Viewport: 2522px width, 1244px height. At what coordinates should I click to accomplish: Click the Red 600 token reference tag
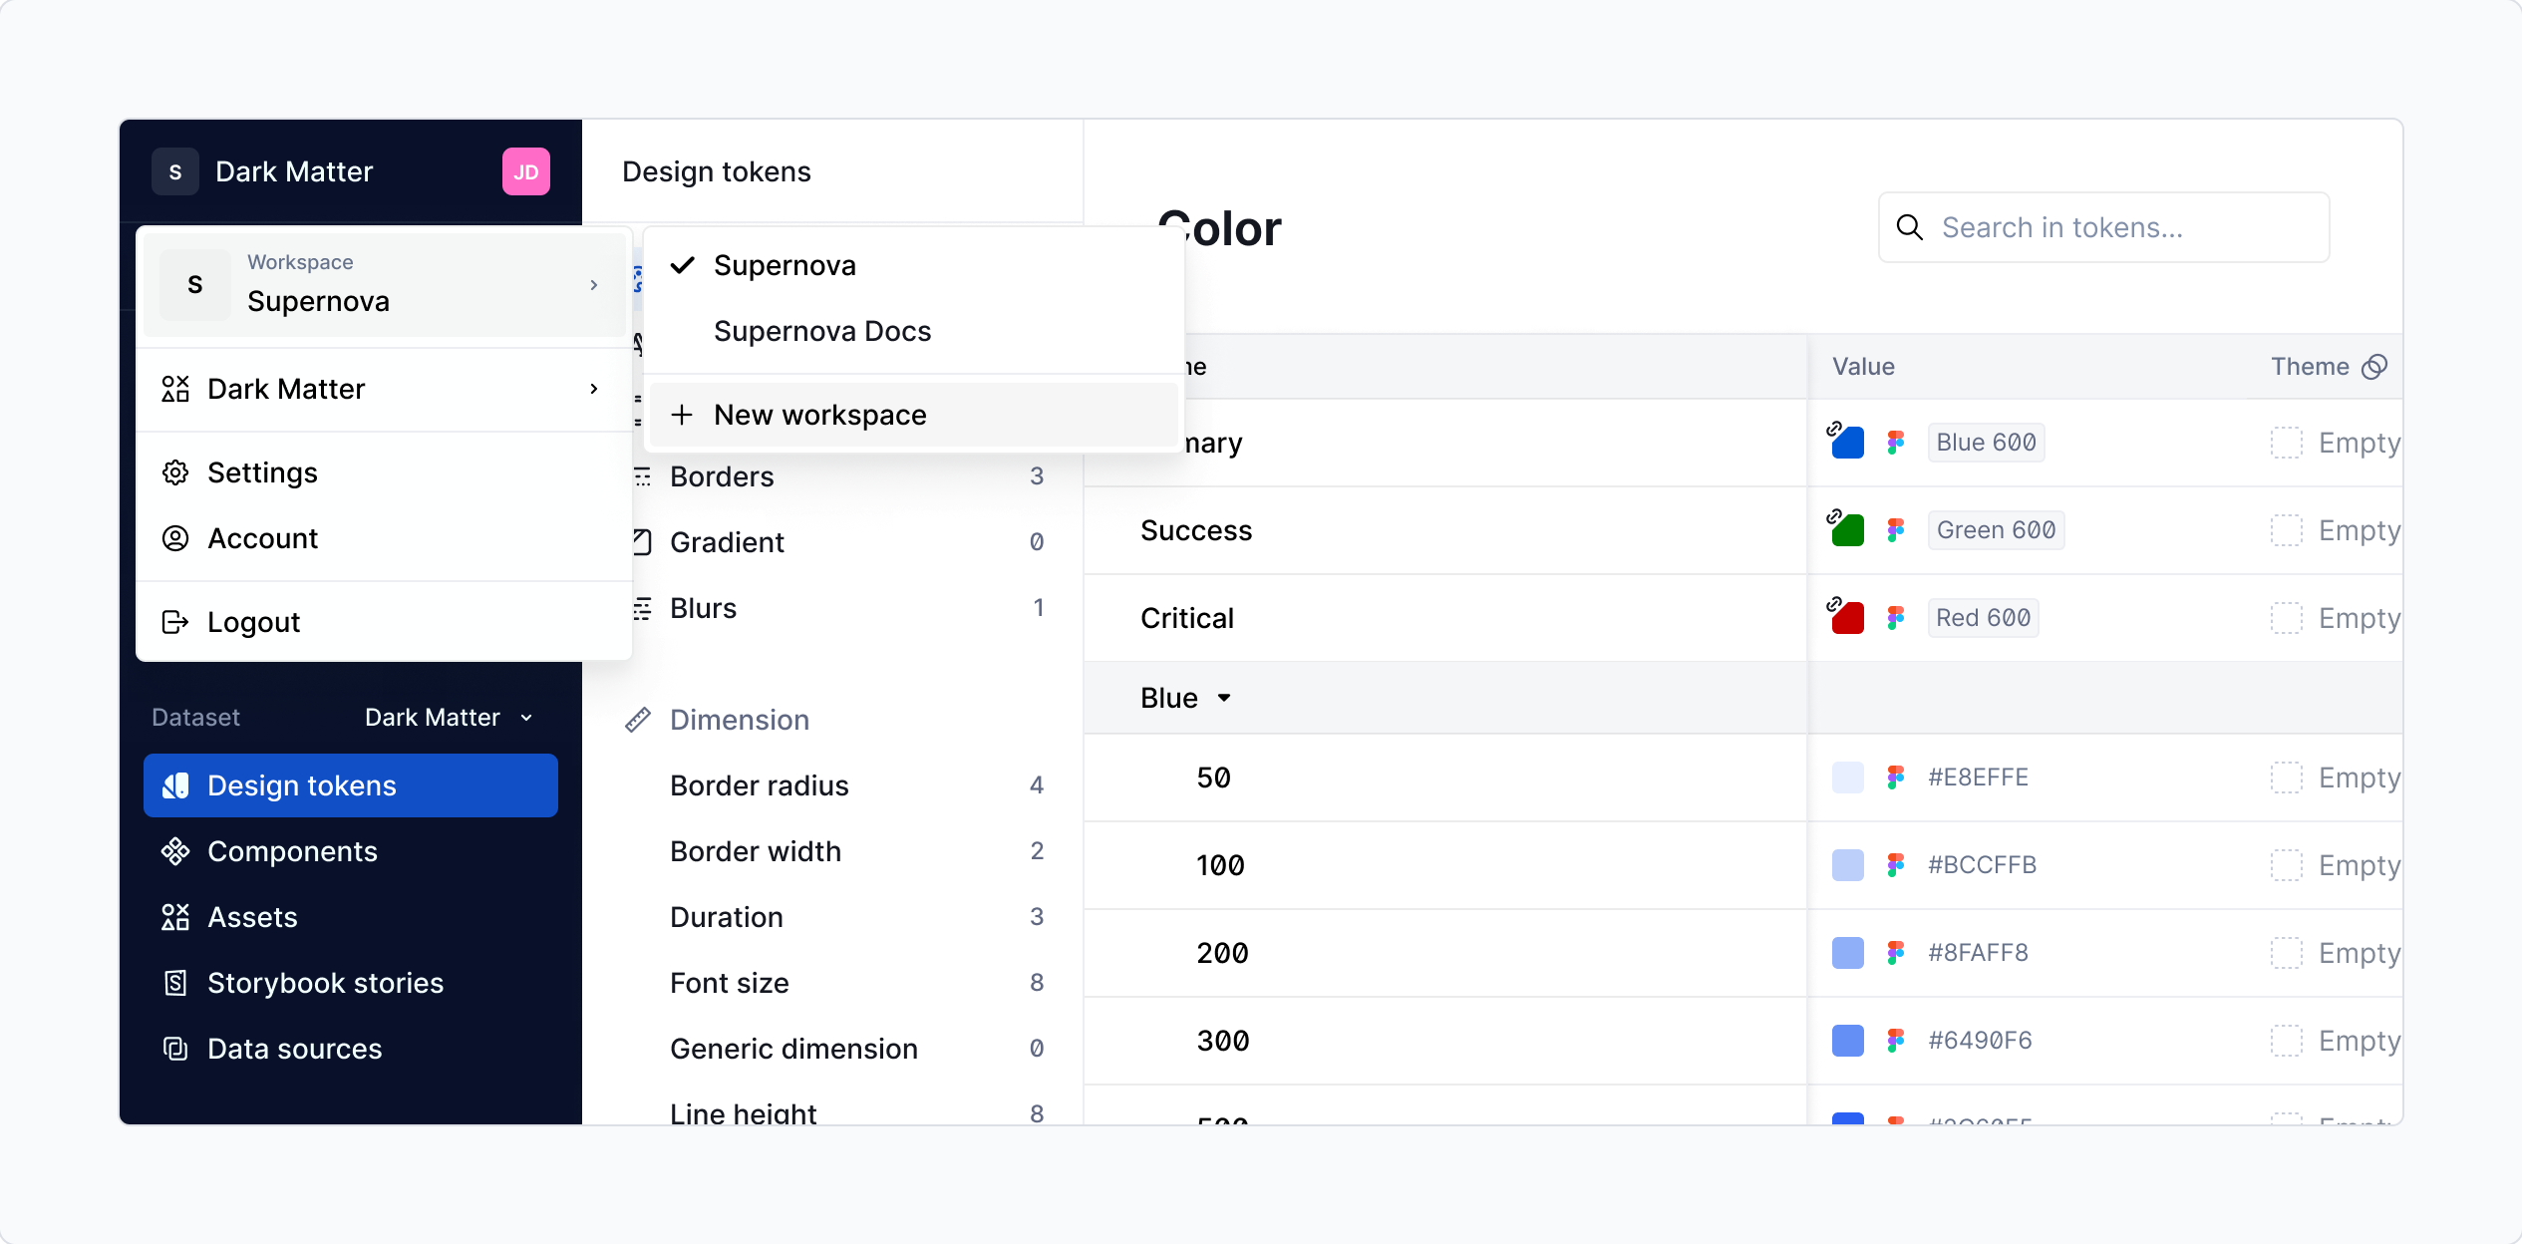click(1983, 618)
